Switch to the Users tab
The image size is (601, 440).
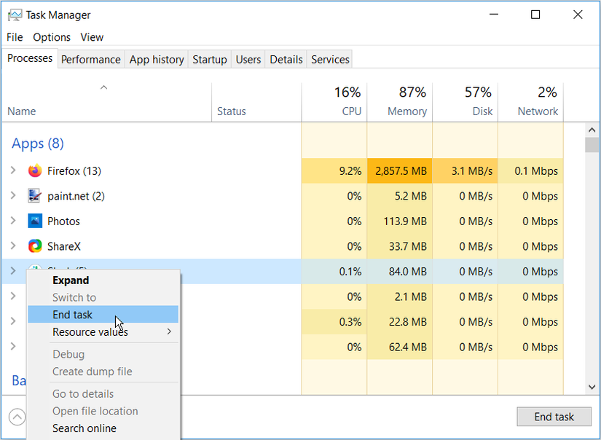pos(248,60)
